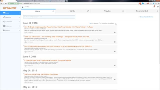Click the user profile icon
The width and height of the screenshot is (160, 90).
23,7
